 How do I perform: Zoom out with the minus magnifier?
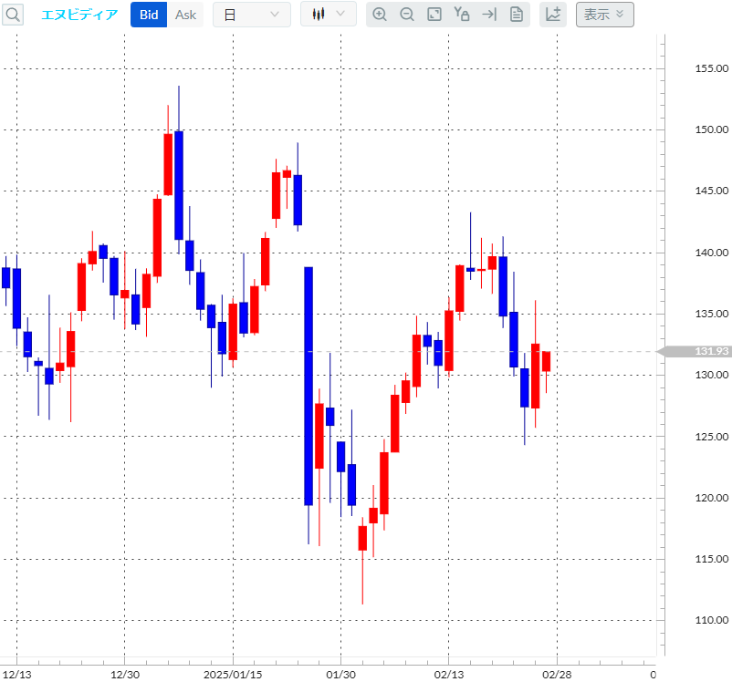click(x=407, y=15)
